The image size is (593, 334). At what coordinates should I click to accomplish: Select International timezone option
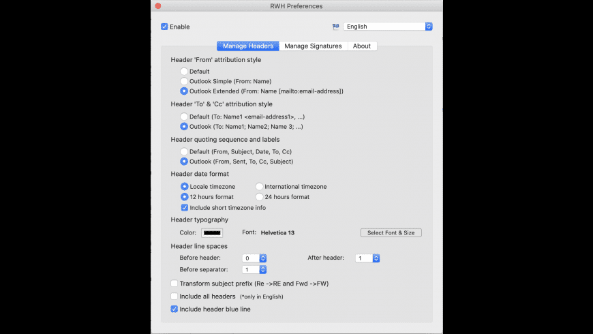(x=259, y=187)
